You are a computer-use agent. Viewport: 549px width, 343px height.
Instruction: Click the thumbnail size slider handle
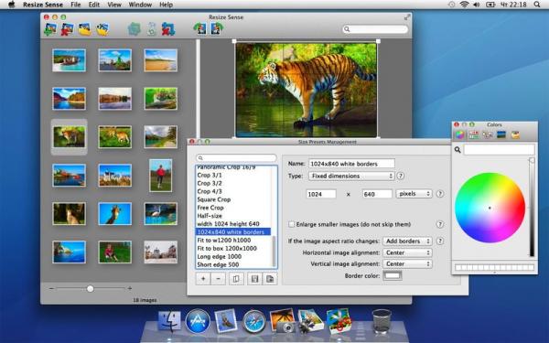(91, 288)
